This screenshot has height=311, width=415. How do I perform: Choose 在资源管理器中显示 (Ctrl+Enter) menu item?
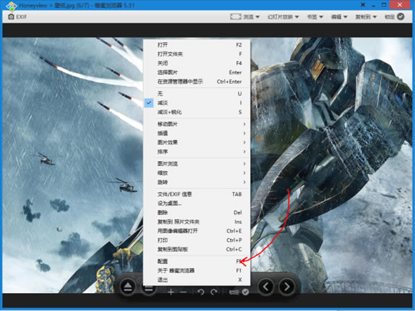[x=196, y=82]
